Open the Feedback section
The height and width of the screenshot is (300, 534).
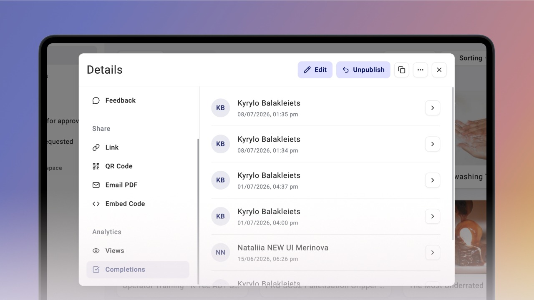coord(138,100)
